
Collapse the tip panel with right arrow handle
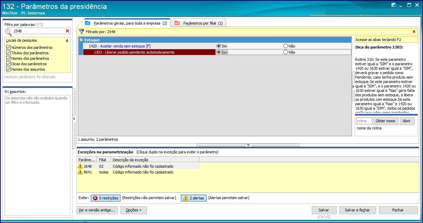coord(353,87)
